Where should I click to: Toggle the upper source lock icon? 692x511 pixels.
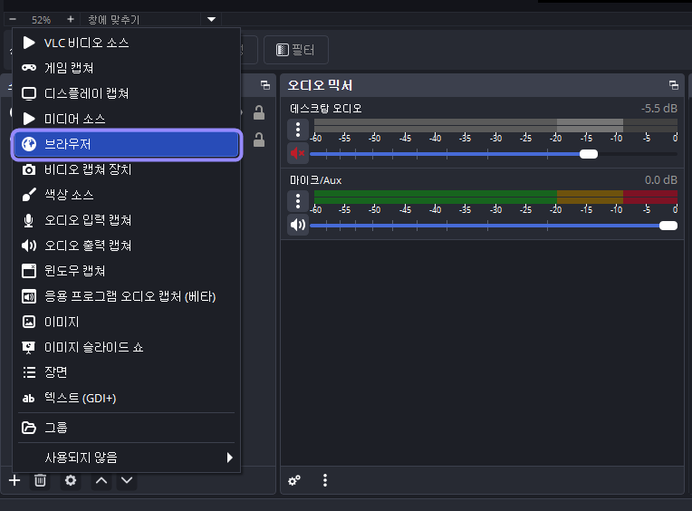coord(259,113)
